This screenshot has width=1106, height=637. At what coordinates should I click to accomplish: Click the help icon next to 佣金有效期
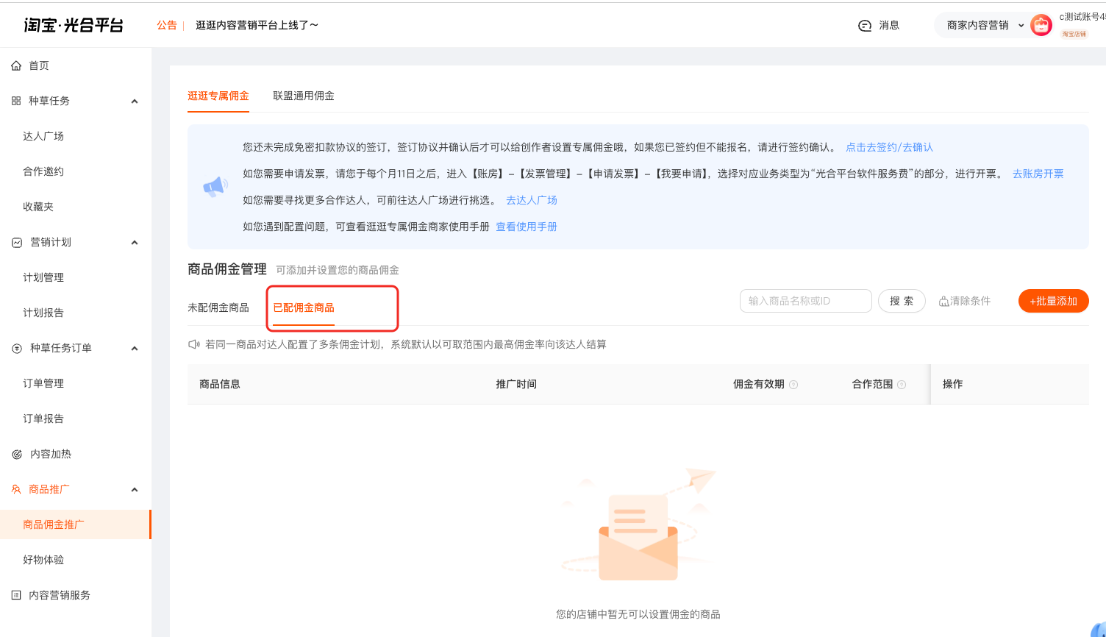[793, 385]
